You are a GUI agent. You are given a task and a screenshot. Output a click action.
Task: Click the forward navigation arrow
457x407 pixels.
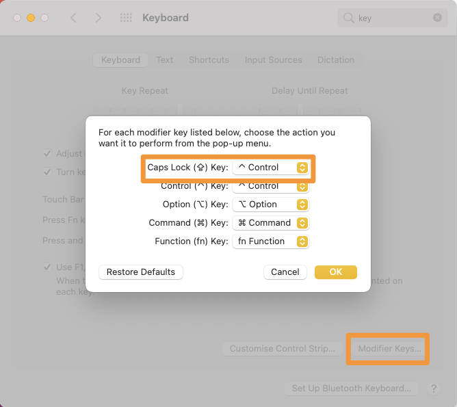99,18
